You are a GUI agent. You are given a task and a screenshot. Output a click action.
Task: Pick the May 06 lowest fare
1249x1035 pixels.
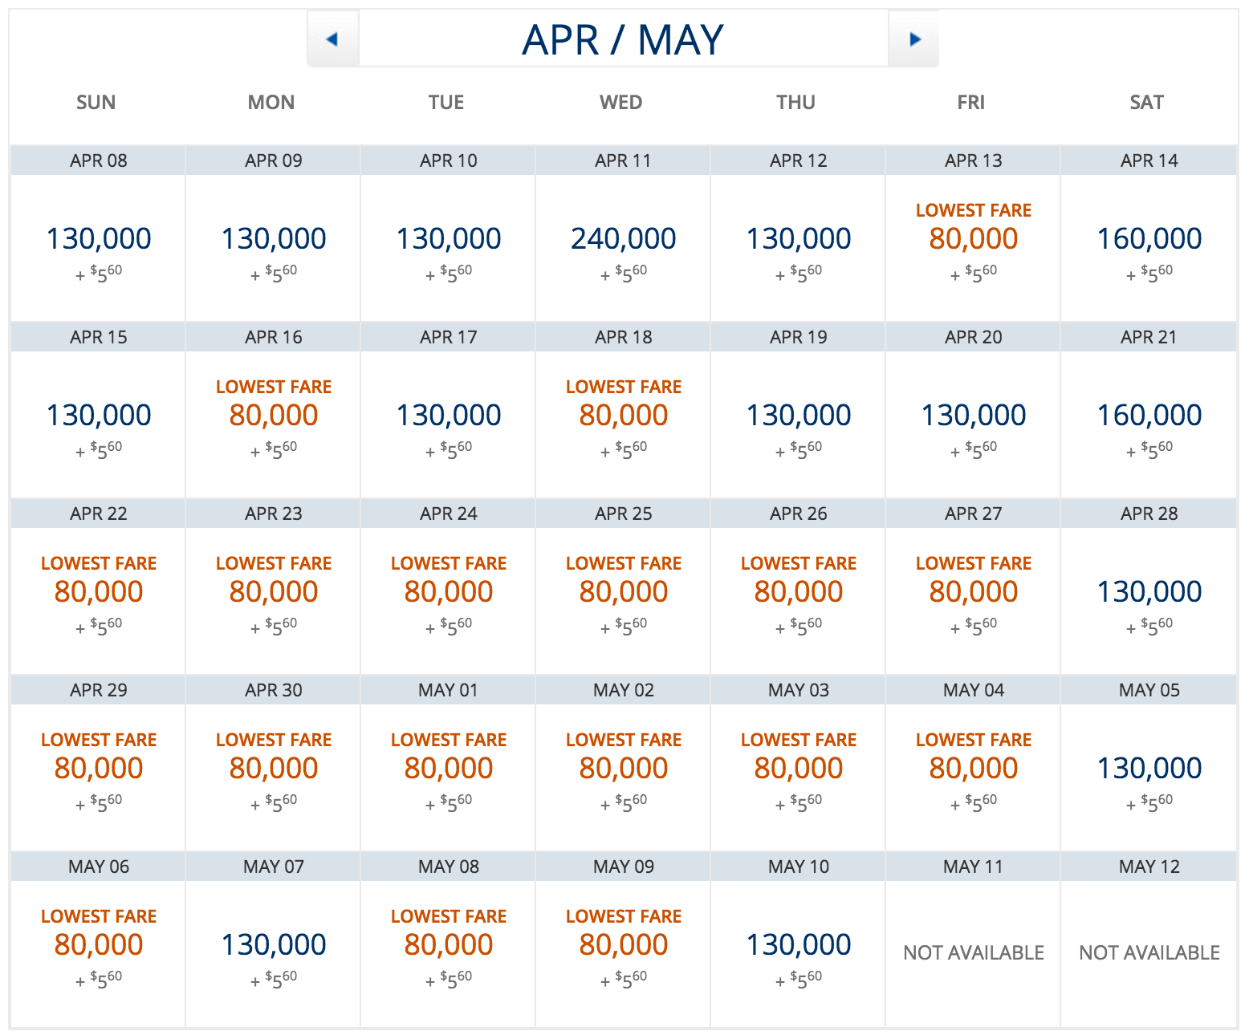coord(98,945)
